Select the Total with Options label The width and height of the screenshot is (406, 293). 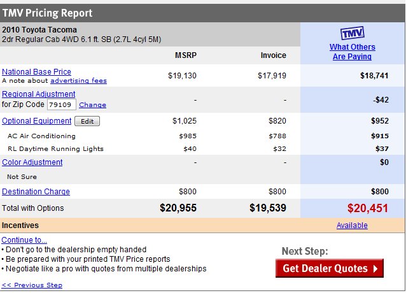(x=32, y=208)
